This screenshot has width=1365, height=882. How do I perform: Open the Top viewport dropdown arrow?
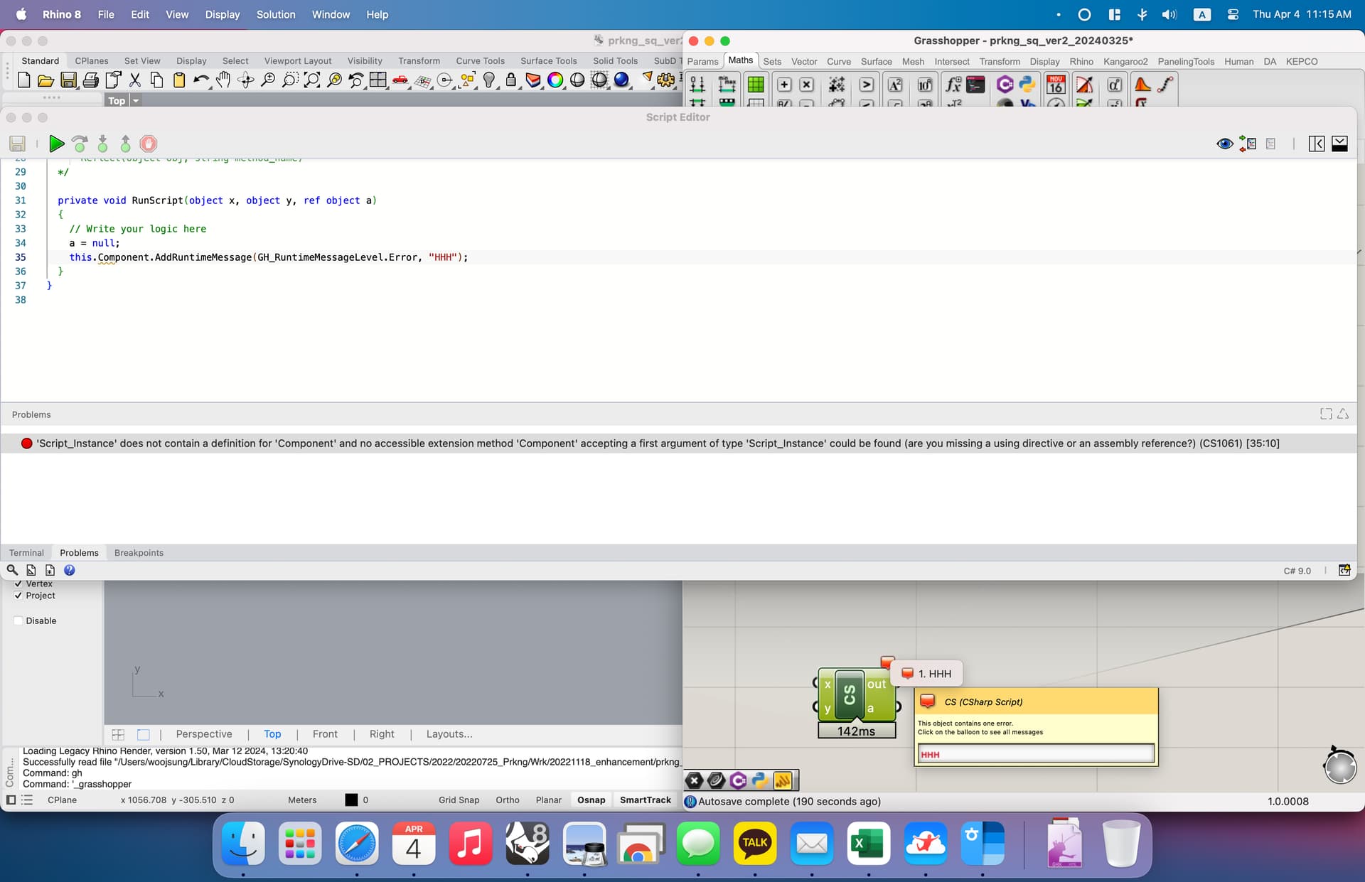136,100
